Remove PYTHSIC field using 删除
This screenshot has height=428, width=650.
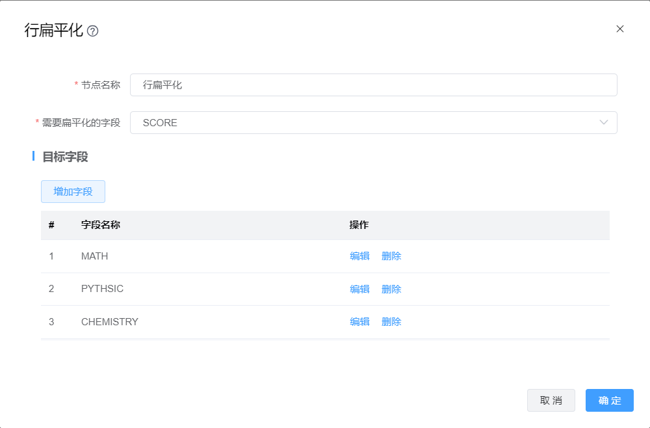[391, 289]
